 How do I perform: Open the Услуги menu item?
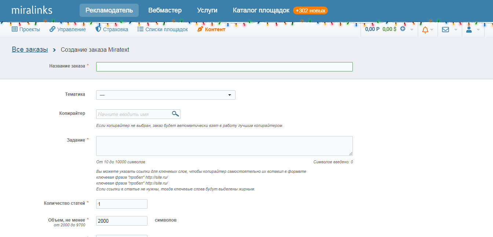point(207,10)
